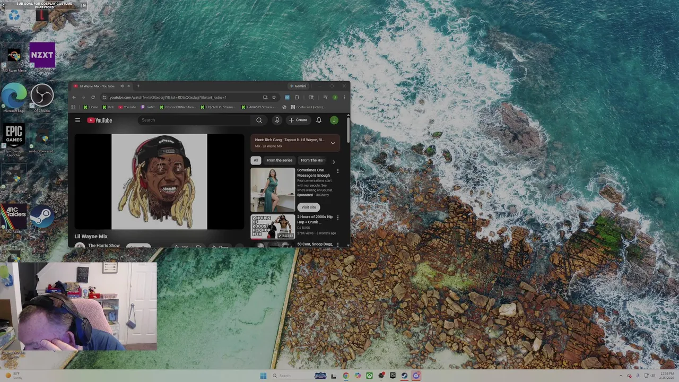Open the Gemini button in Chrome
The height and width of the screenshot is (382, 679).
298,86
